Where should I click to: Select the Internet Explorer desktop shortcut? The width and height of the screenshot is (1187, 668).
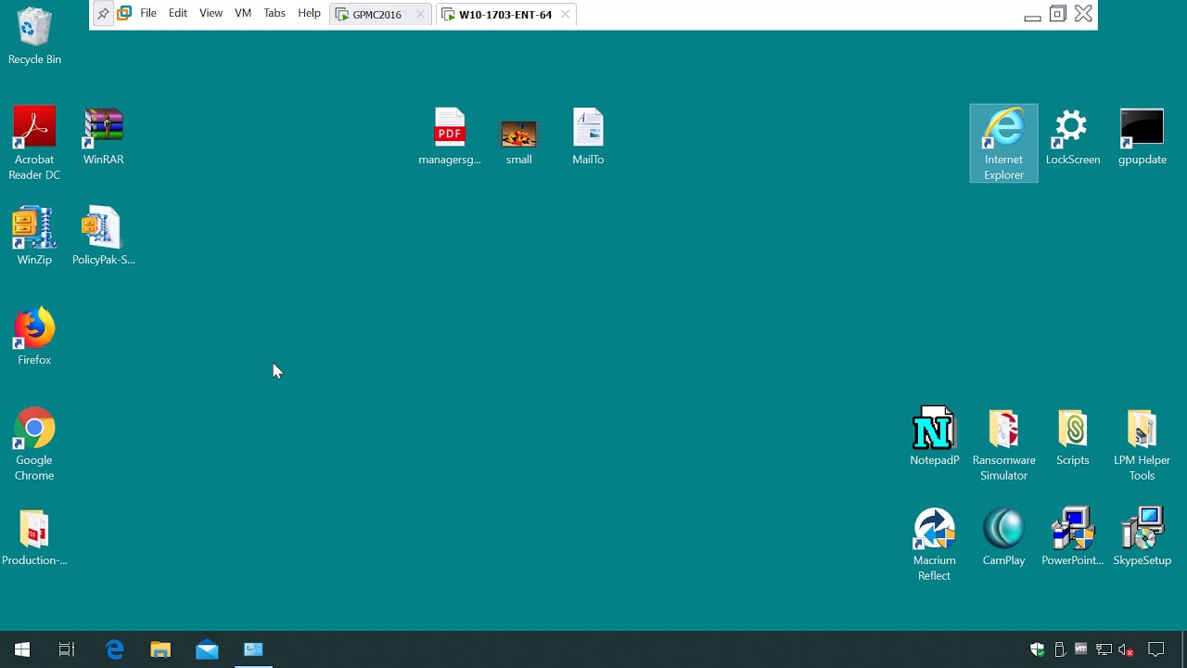[1003, 144]
